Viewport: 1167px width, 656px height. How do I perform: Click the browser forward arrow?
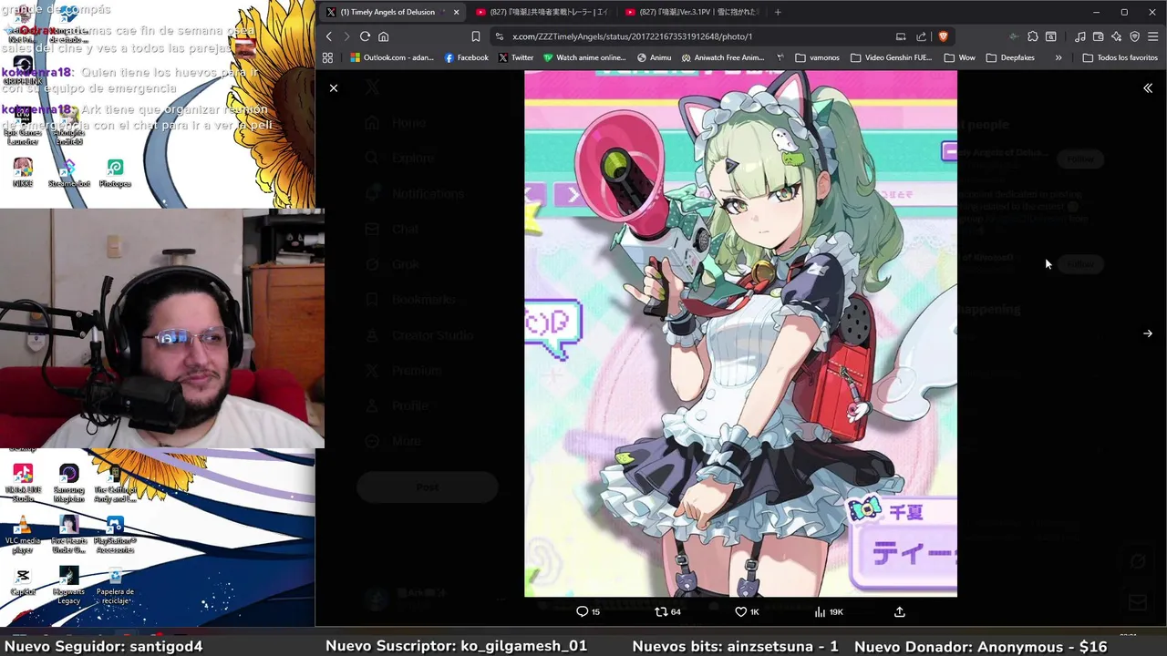[x=346, y=36]
